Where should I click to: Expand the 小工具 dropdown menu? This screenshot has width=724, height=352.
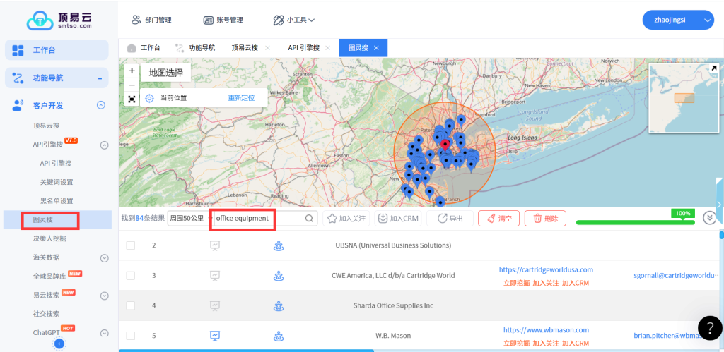pos(294,20)
